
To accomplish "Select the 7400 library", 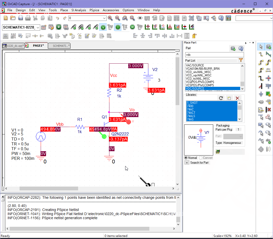I will 212,106.
